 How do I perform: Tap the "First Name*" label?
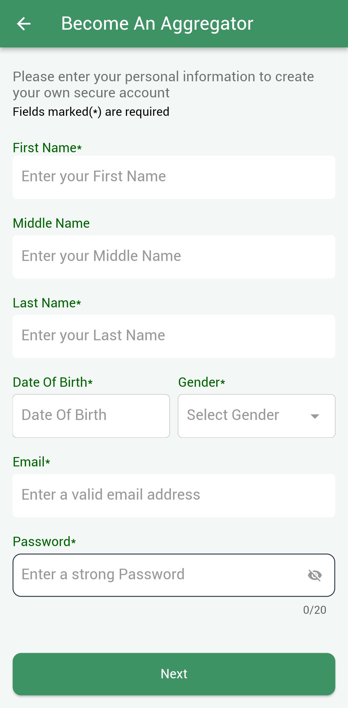(47, 148)
